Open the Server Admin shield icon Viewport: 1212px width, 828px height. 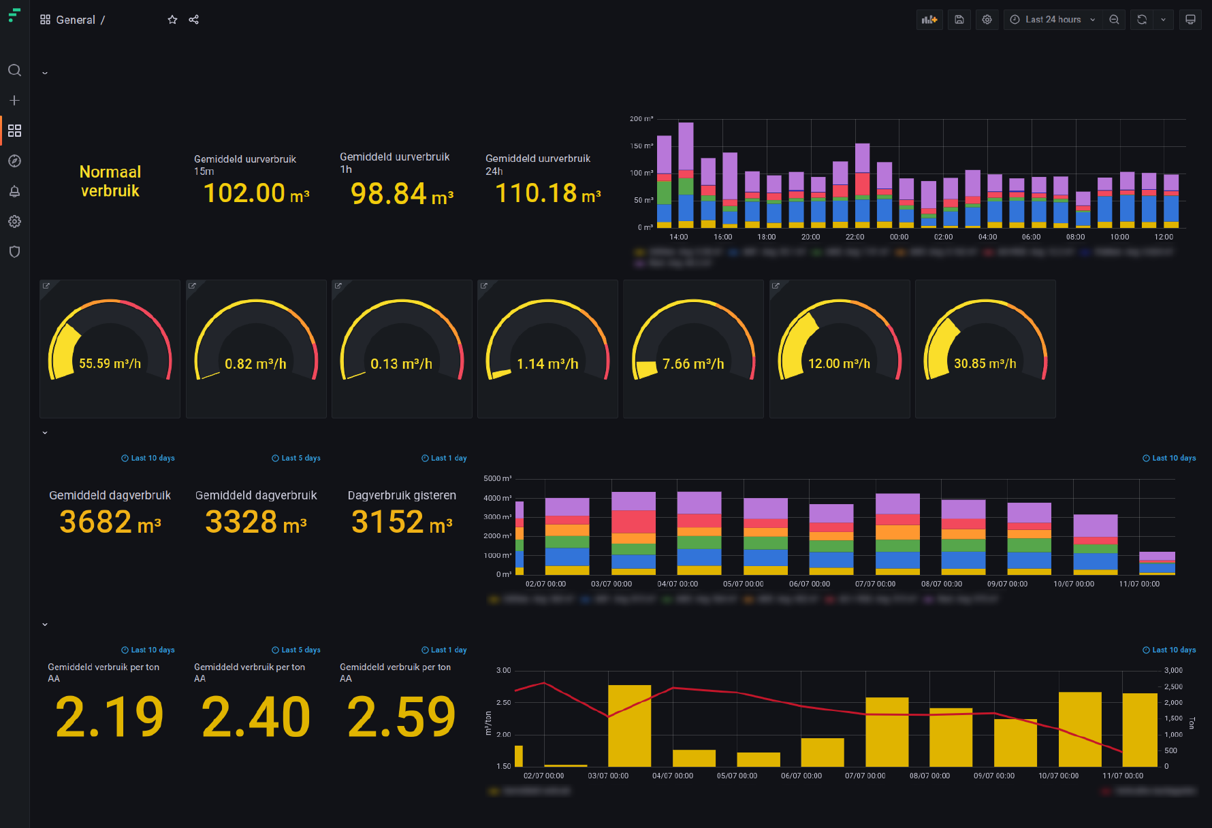pos(14,252)
